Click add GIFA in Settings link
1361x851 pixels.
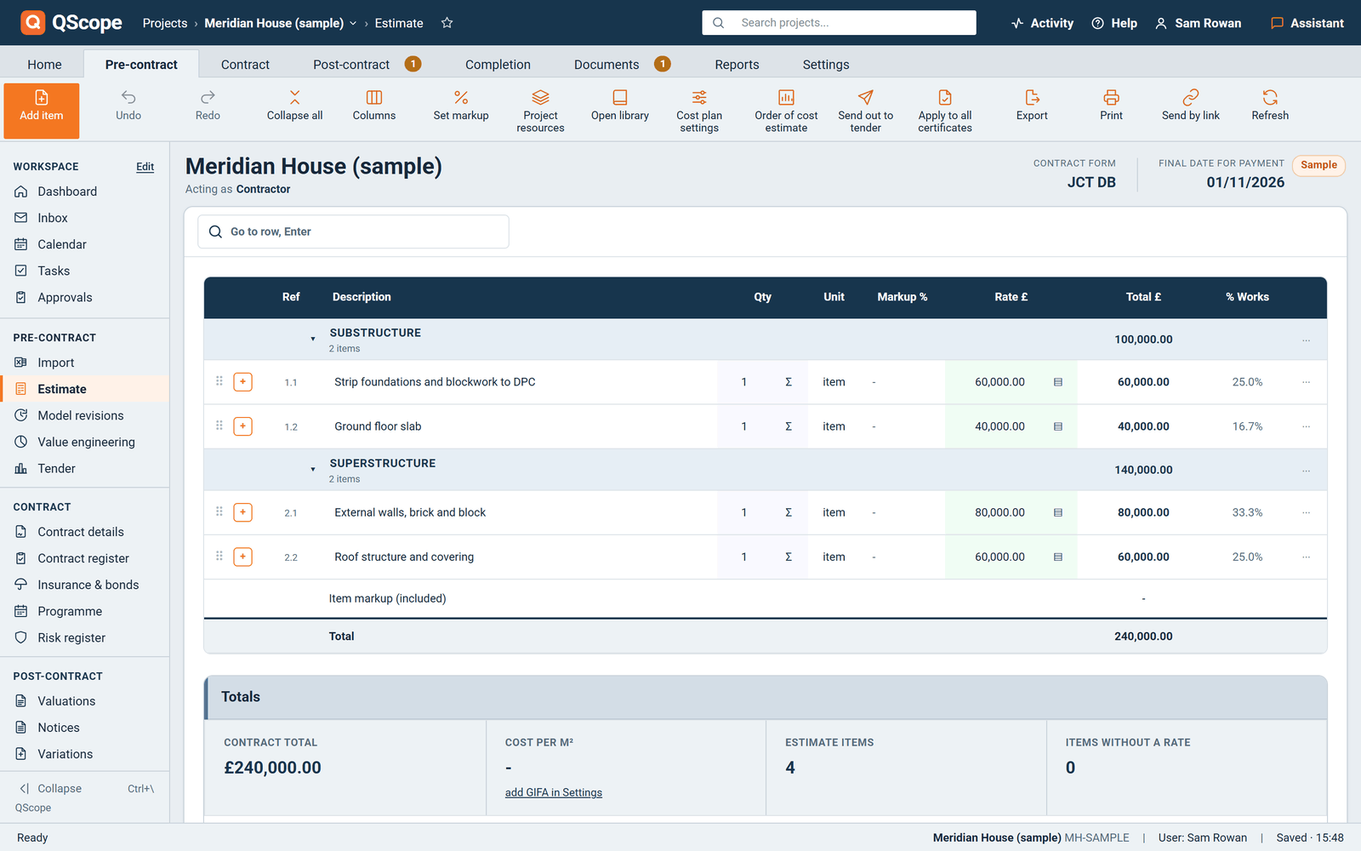[x=554, y=792]
